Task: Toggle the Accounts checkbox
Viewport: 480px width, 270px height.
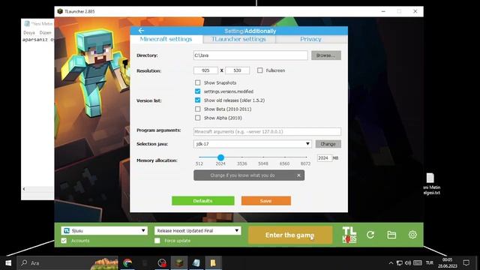Action: 64,241
